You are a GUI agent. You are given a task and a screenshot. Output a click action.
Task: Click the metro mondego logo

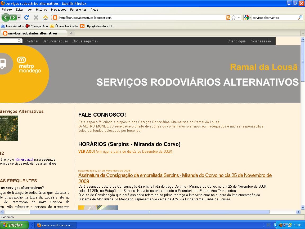(x=29, y=65)
